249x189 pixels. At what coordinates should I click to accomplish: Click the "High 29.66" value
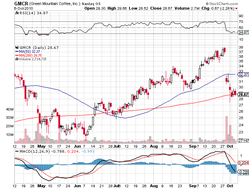point(117,9)
